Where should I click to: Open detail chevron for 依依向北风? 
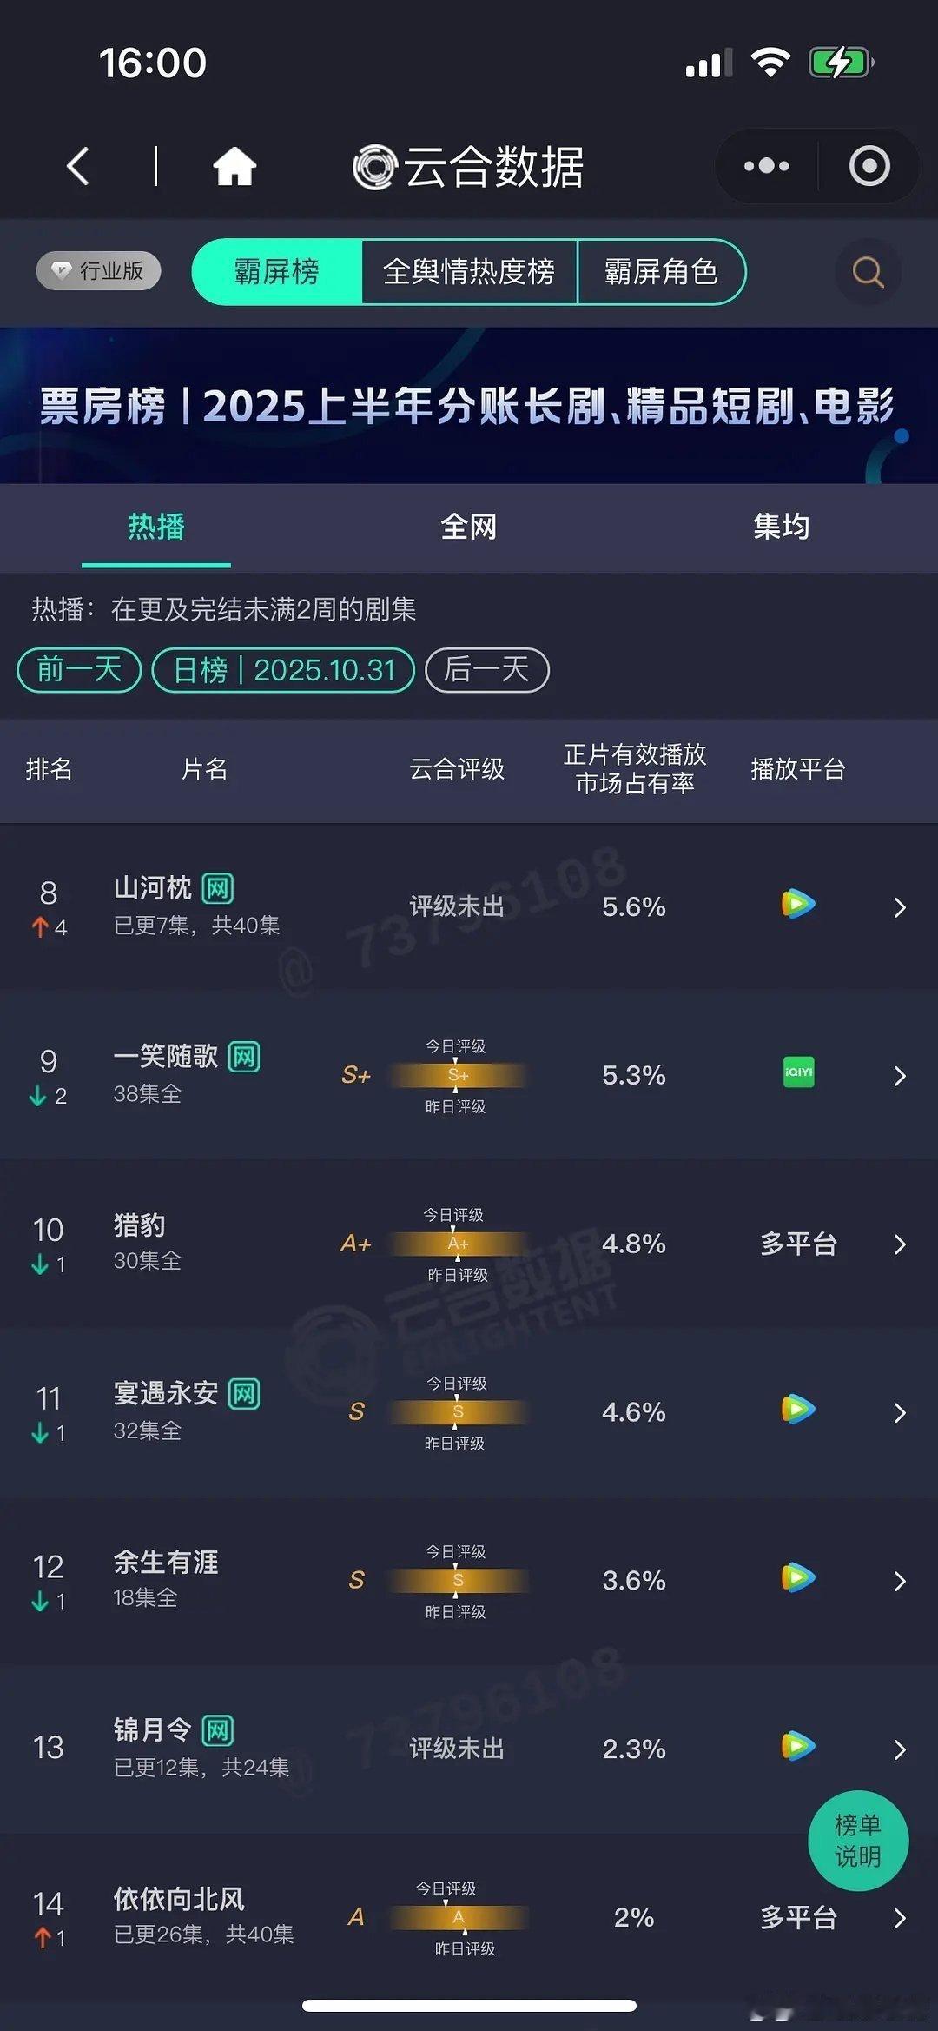pyautogui.click(x=901, y=1917)
